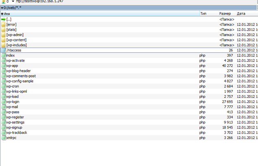Click the wp-login file icon

3,102
